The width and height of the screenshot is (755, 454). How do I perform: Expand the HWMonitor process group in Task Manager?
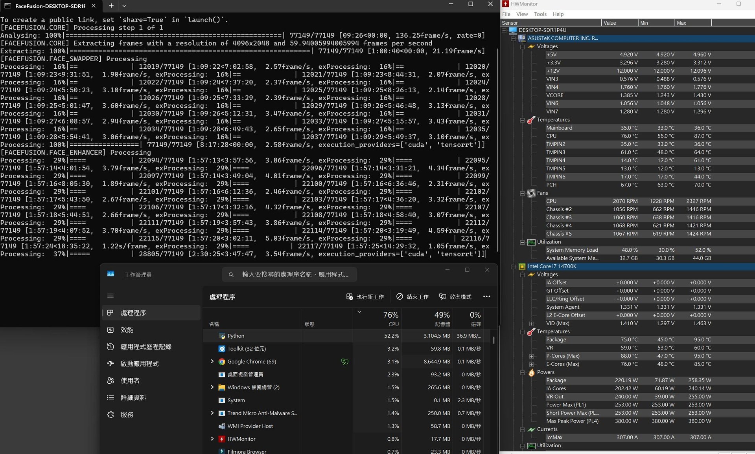click(x=212, y=439)
